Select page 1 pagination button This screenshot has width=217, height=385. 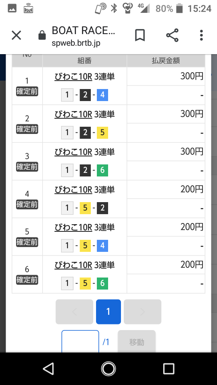pyautogui.click(x=108, y=312)
